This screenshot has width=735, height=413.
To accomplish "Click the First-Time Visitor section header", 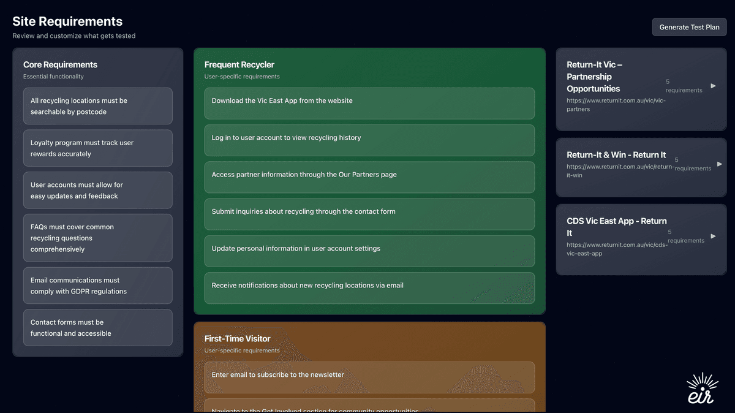I will click(236, 338).
